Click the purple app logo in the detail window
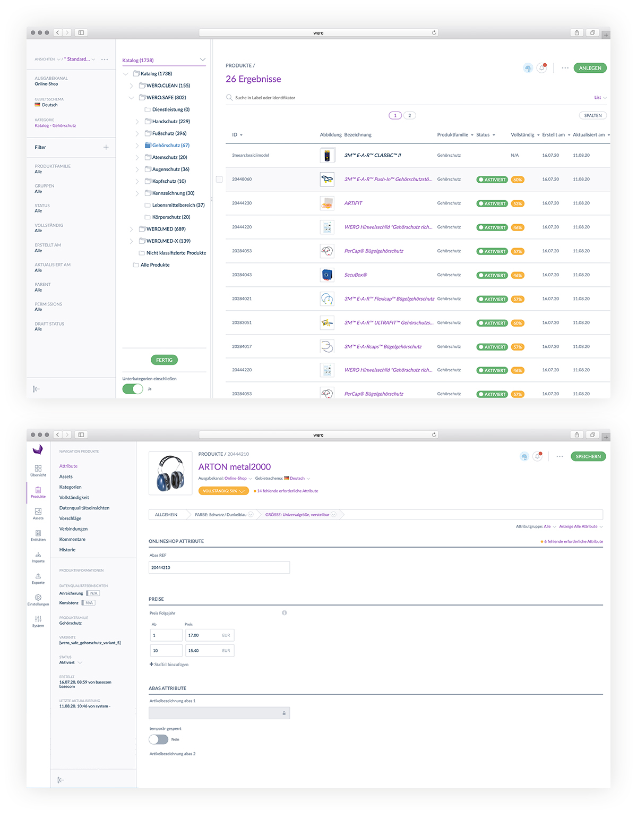 point(38,450)
